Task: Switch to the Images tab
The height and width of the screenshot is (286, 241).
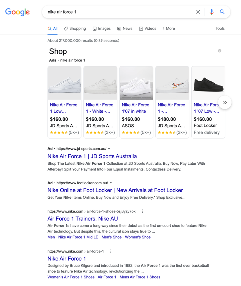Action: [102, 28]
